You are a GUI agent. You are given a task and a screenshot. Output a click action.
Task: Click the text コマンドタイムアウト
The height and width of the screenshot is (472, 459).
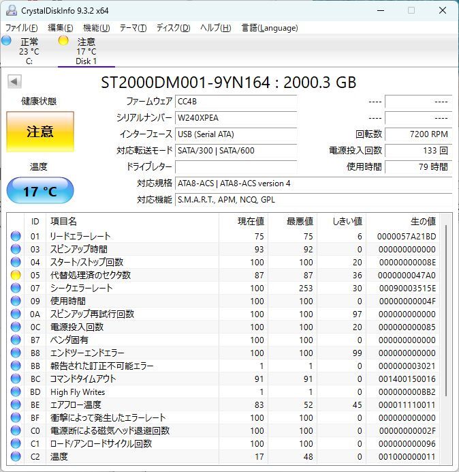(83, 379)
